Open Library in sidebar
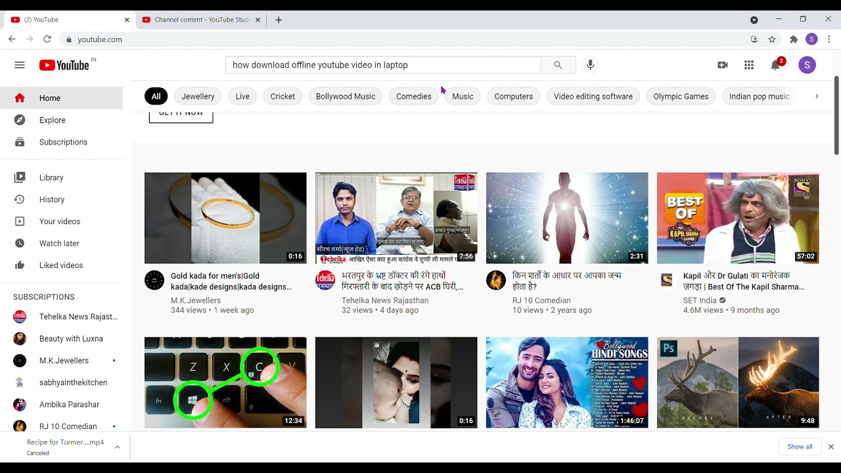841x473 pixels. click(x=61, y=177)
